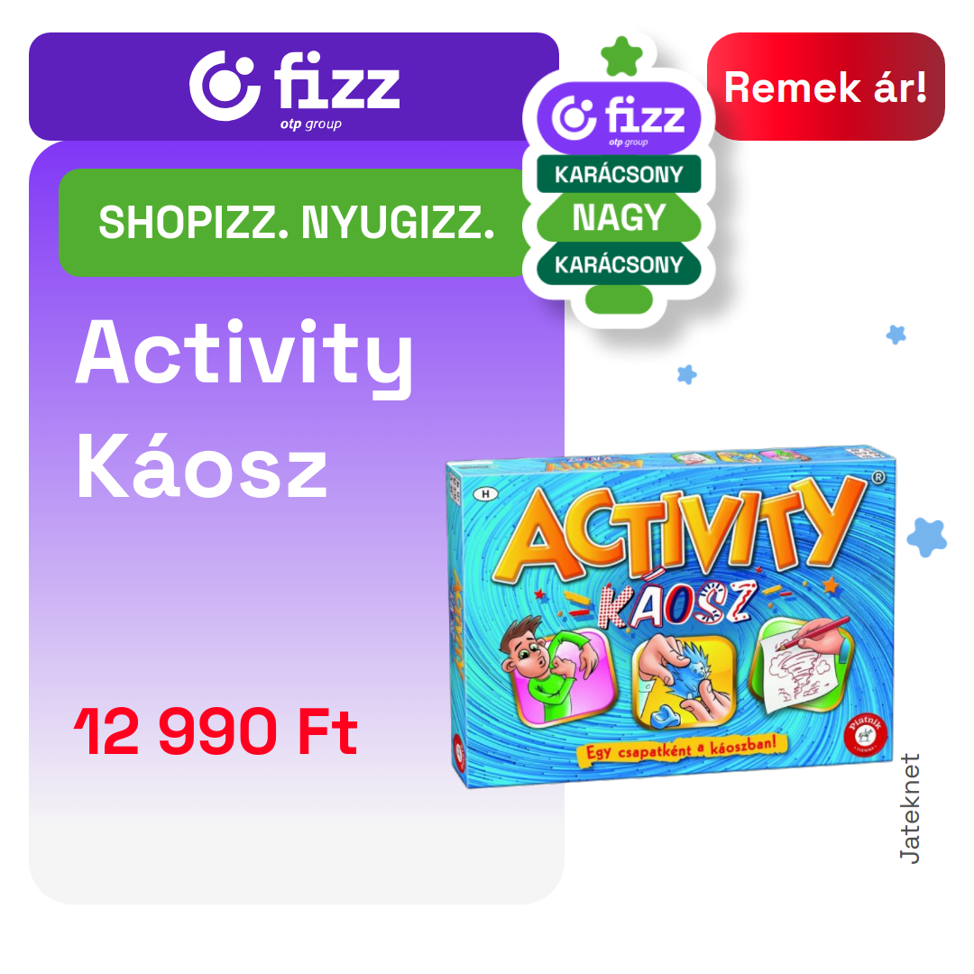
Task: Click the drawing hand picture on box
Action: pyautogui.click(x=802, y=665)
